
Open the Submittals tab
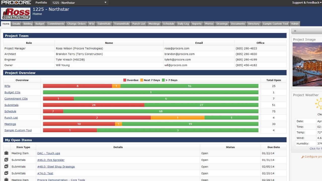coord(104,24)
